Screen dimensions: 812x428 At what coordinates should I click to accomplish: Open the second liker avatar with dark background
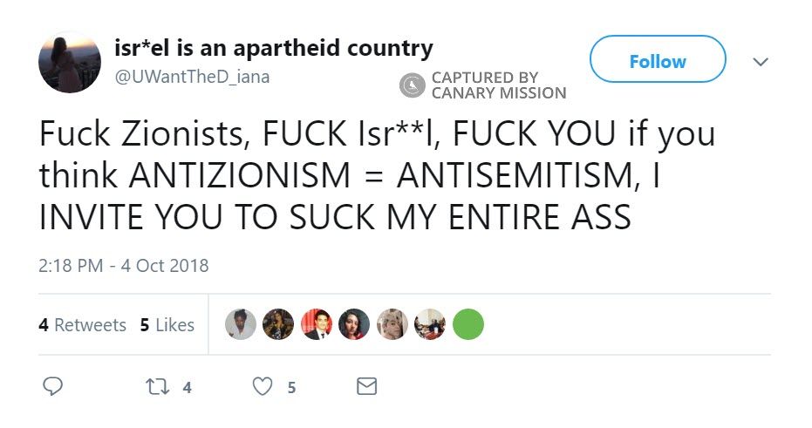pos(278,324)
